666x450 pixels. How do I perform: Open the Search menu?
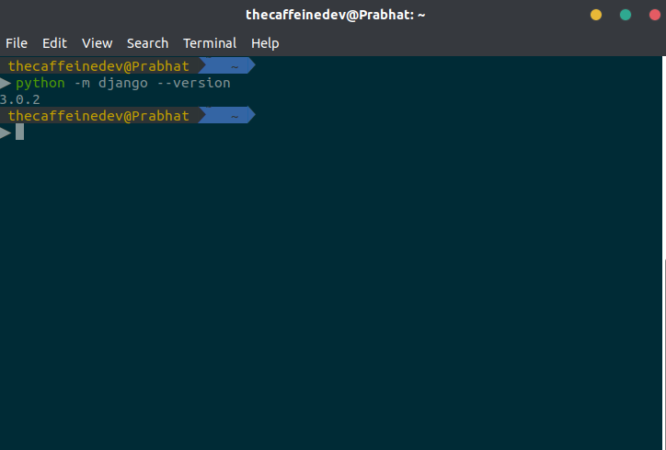click(147, 43)
